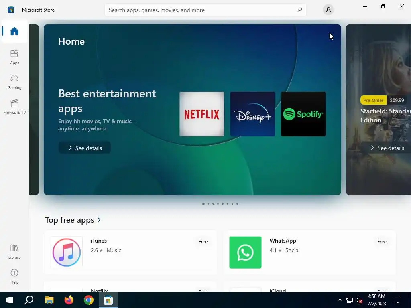
Task: Select the first carousel dot
Action: click(203, 204)
